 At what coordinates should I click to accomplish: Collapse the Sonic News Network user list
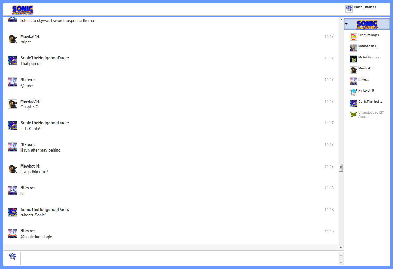click(346, 24)
